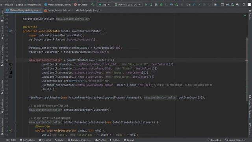Collapse the addTabItemSelectedListener fold marker
Image resolution: width=252 pixels, height=142 pixels.
(16, 122)
